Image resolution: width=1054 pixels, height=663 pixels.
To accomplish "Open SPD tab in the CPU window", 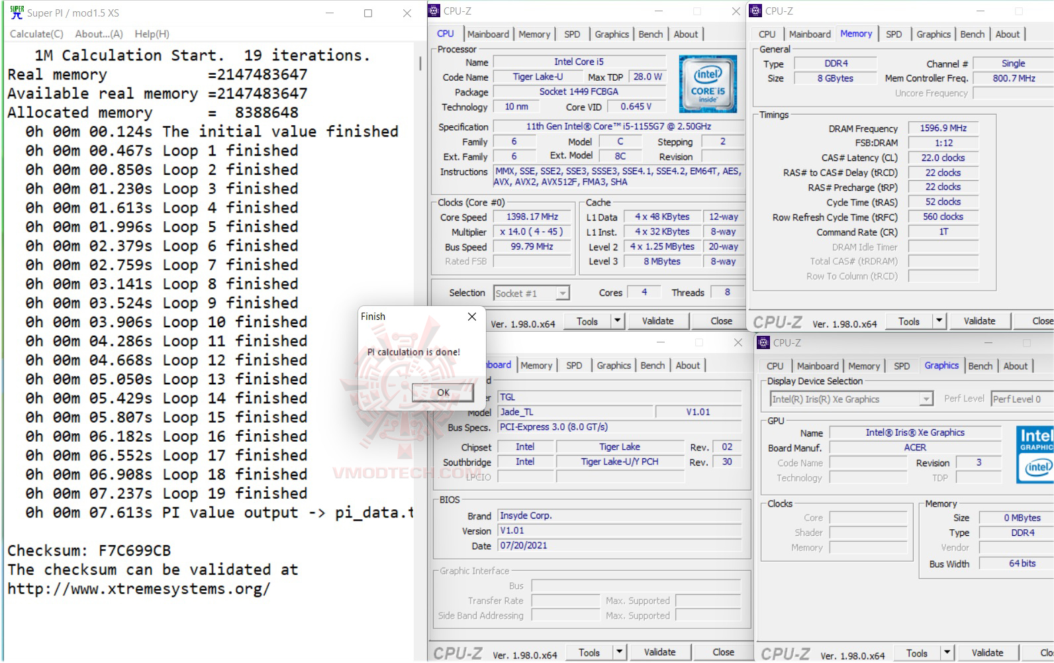I will tap(572, 34).
